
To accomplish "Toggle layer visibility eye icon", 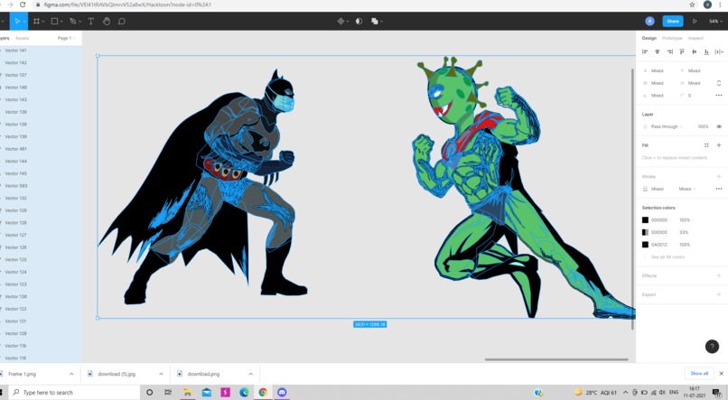I will click(719, 126).
